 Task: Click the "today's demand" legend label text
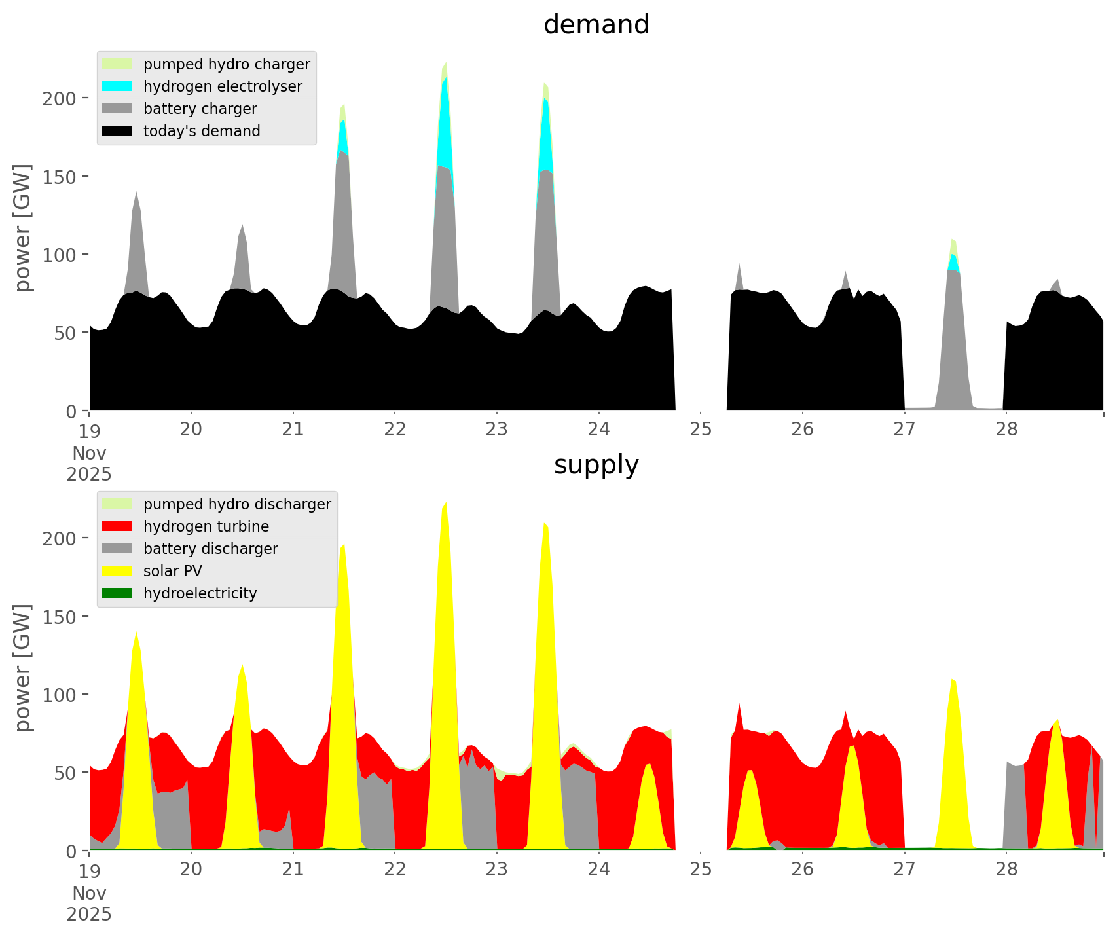[202, 131]
